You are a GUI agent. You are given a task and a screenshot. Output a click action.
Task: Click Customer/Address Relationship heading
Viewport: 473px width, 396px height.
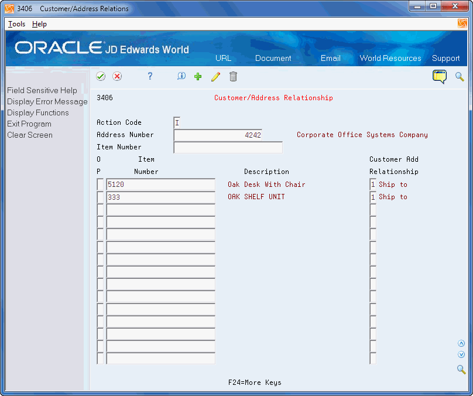click(x=273, y=98)
